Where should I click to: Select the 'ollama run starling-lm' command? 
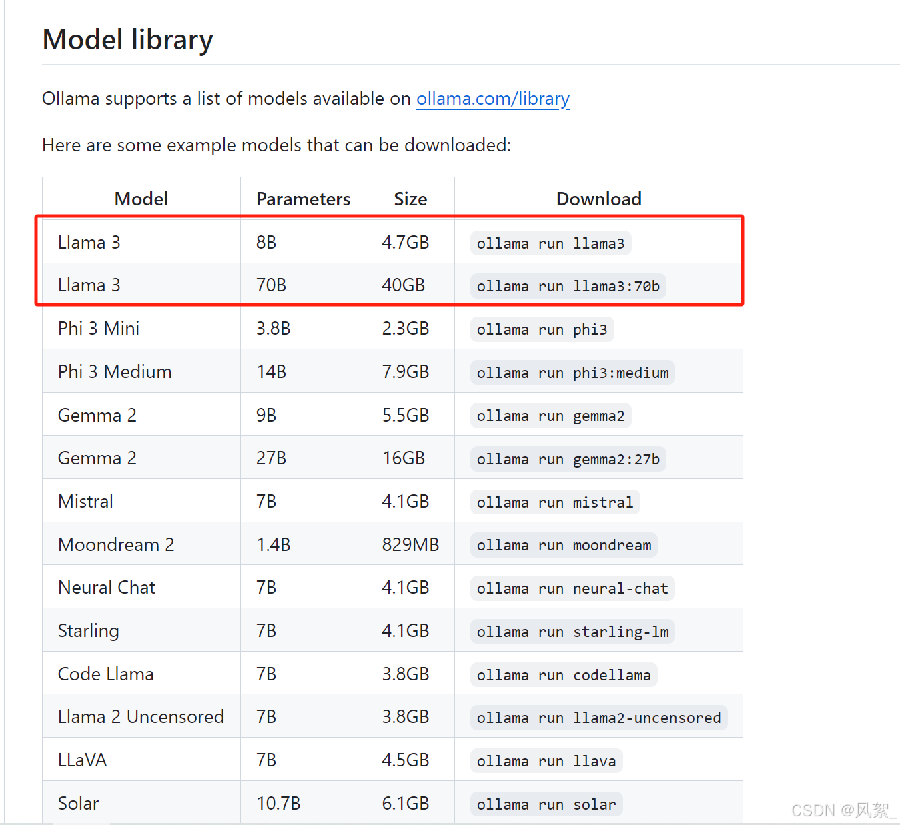point(573,632)
